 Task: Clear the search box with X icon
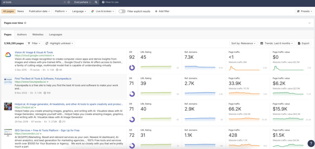point(65,2)
